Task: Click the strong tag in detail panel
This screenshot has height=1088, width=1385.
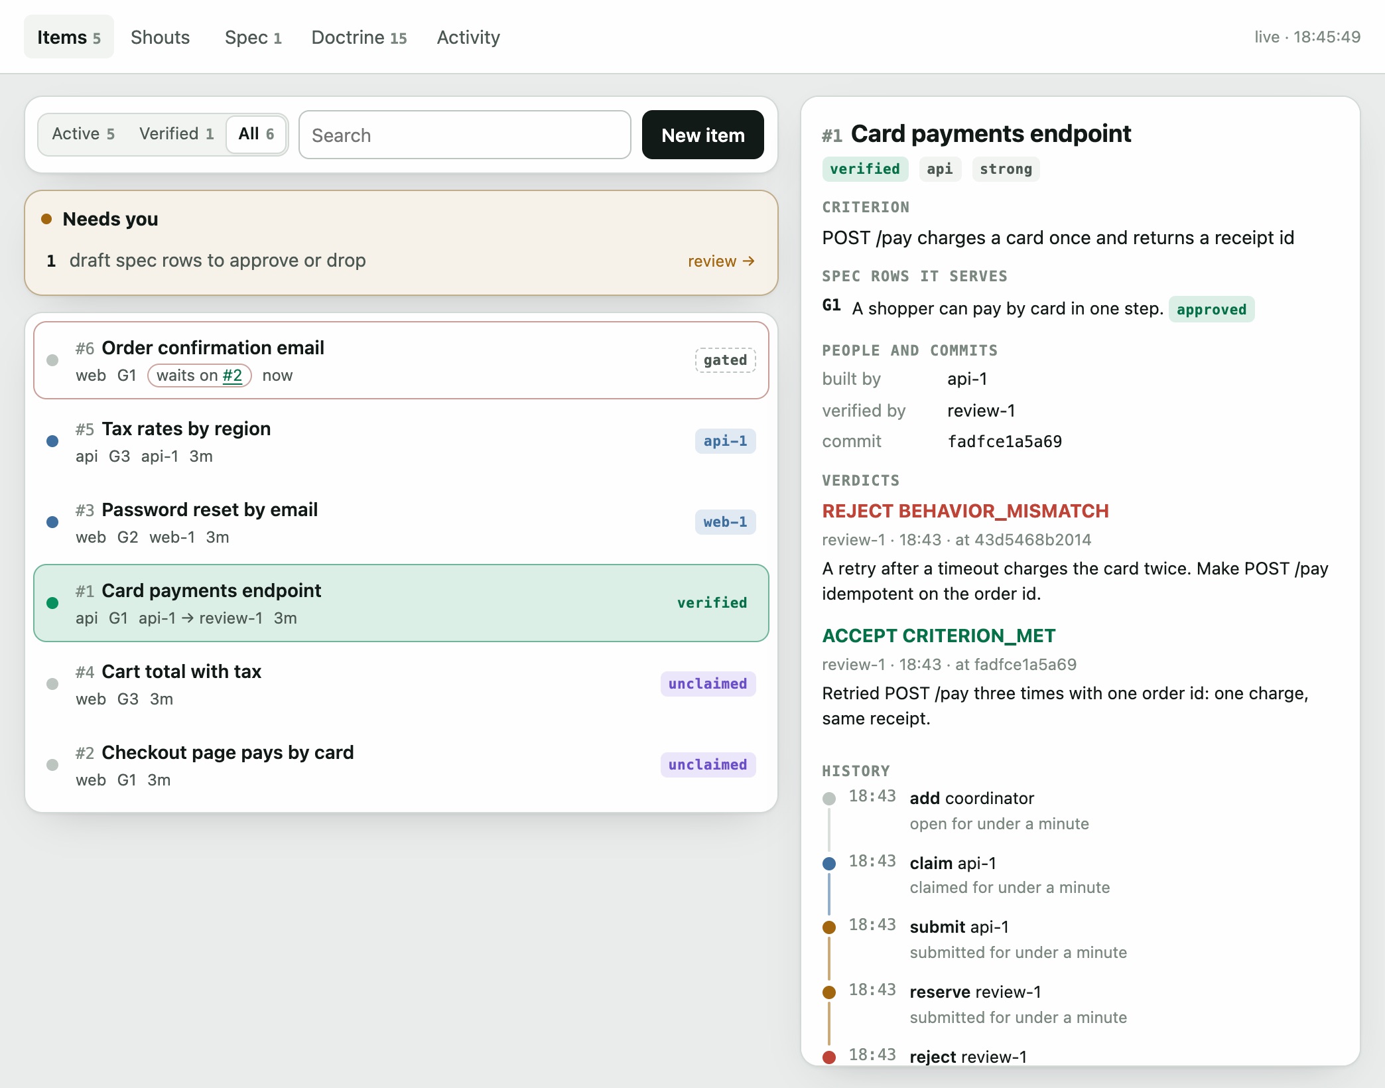Action: (1006, 169)
